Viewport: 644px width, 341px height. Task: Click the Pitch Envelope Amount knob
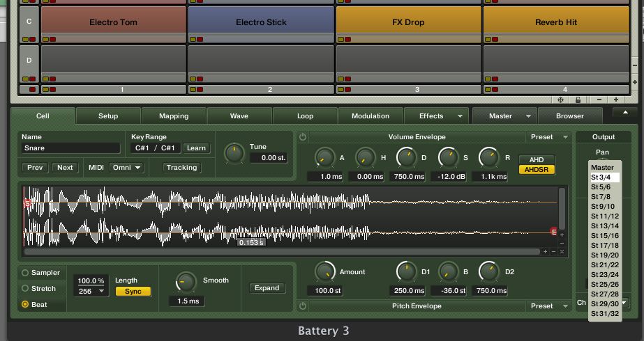[x=324, y=271]
